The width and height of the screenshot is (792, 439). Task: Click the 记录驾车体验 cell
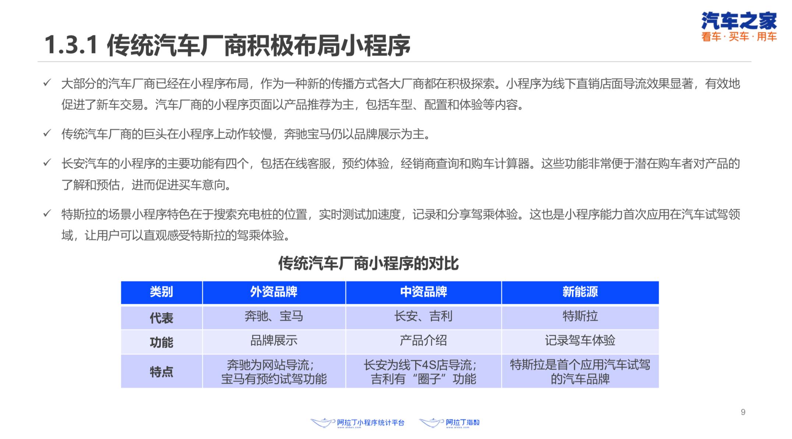pos(580,341)
